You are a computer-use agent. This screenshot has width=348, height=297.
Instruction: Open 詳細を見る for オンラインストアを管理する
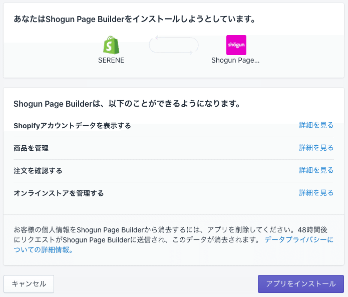316,193
